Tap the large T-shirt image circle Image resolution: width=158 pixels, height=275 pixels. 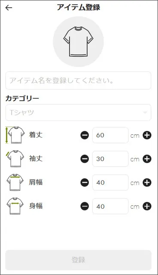[x=78, y=42]
